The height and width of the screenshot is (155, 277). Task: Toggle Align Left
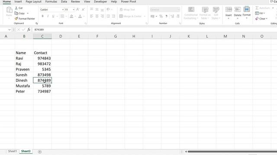click(x=91, y=16)
